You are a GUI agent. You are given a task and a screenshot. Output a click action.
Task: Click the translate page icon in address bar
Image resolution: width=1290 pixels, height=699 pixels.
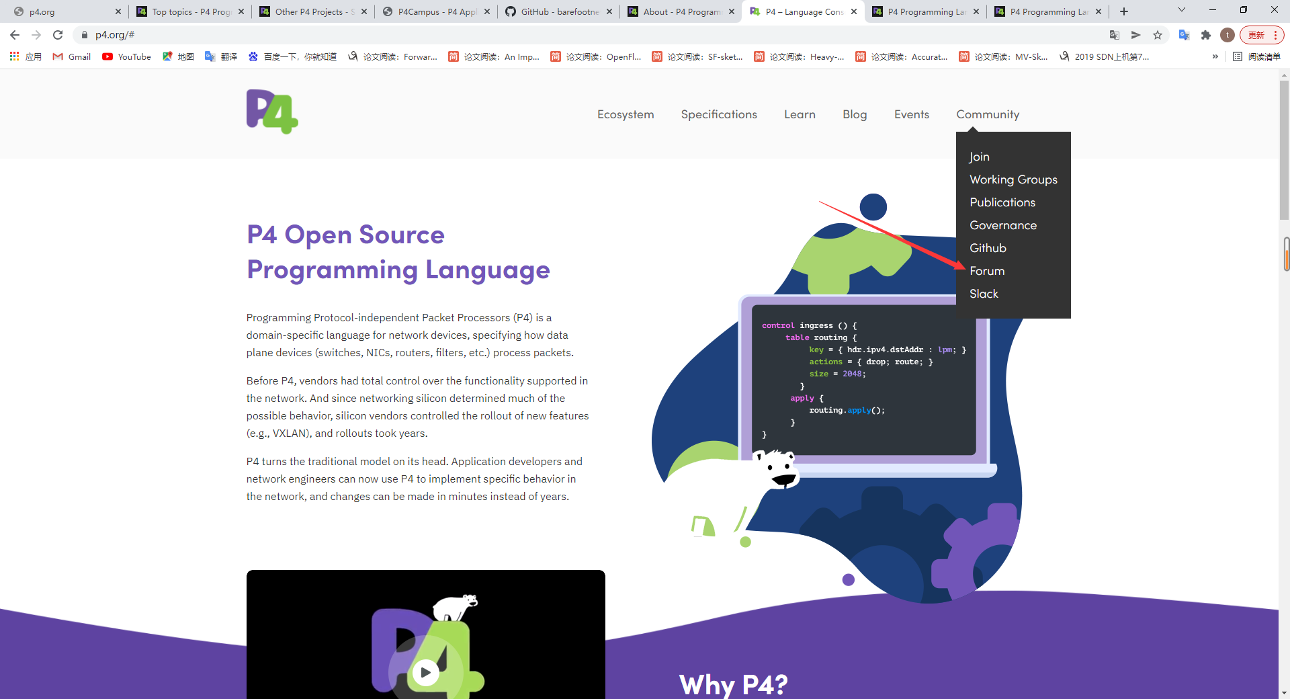[x=1115, y=35]
